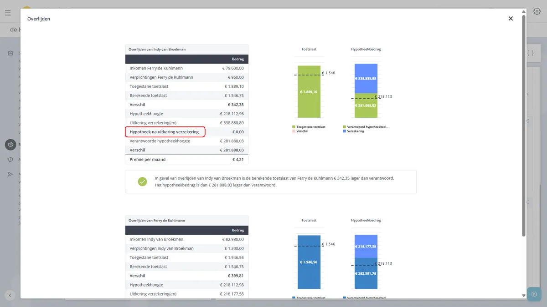547x307 pixels.
Task: Click the curly braces code icon
Action: point(531,53)
